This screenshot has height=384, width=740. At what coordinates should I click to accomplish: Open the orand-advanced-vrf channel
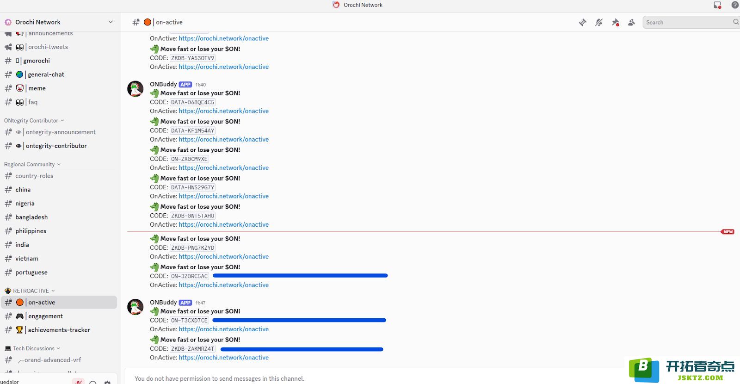(x=59, y=360)
